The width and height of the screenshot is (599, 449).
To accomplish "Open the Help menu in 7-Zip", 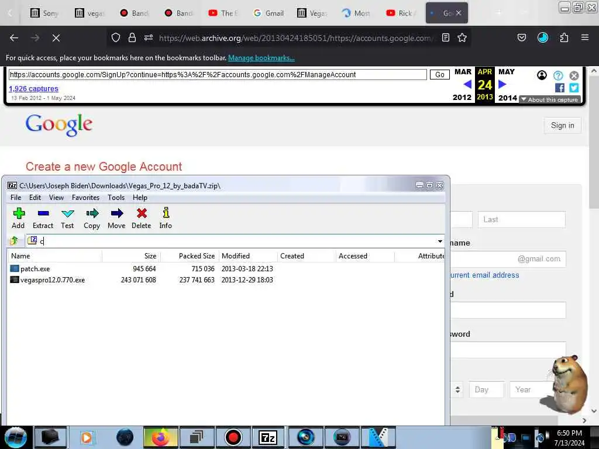I will 140,198.
